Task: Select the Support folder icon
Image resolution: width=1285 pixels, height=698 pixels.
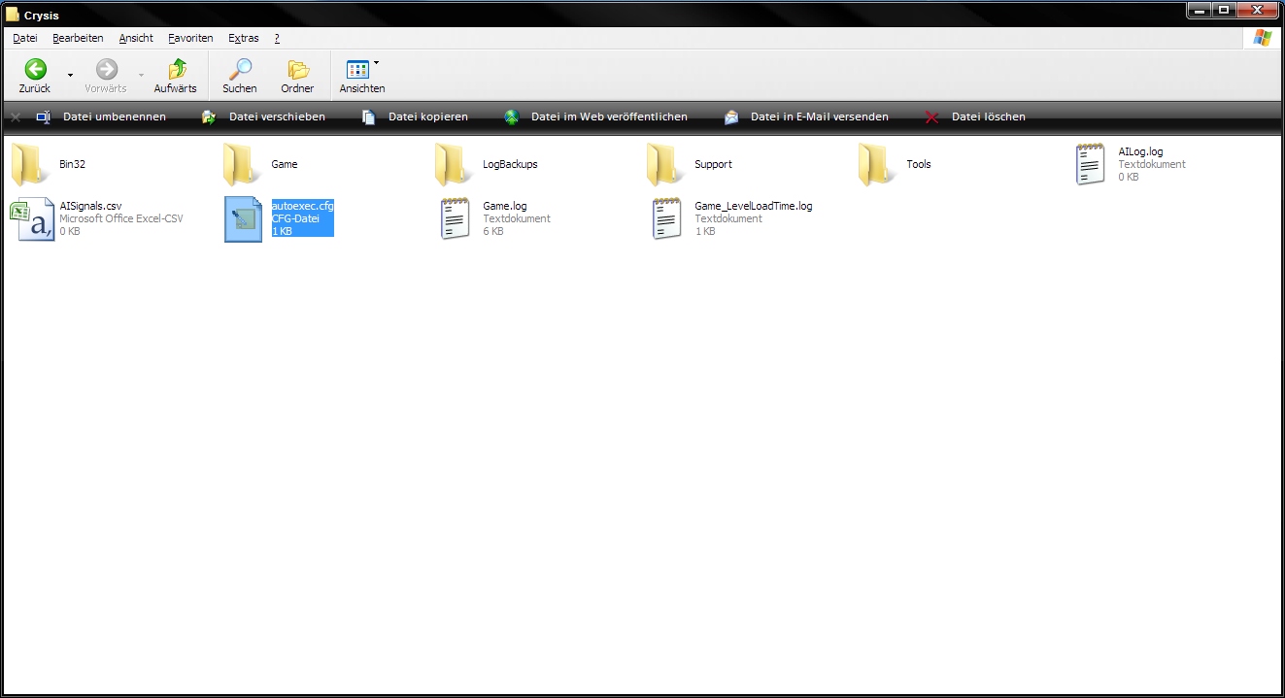Action: 666,164
